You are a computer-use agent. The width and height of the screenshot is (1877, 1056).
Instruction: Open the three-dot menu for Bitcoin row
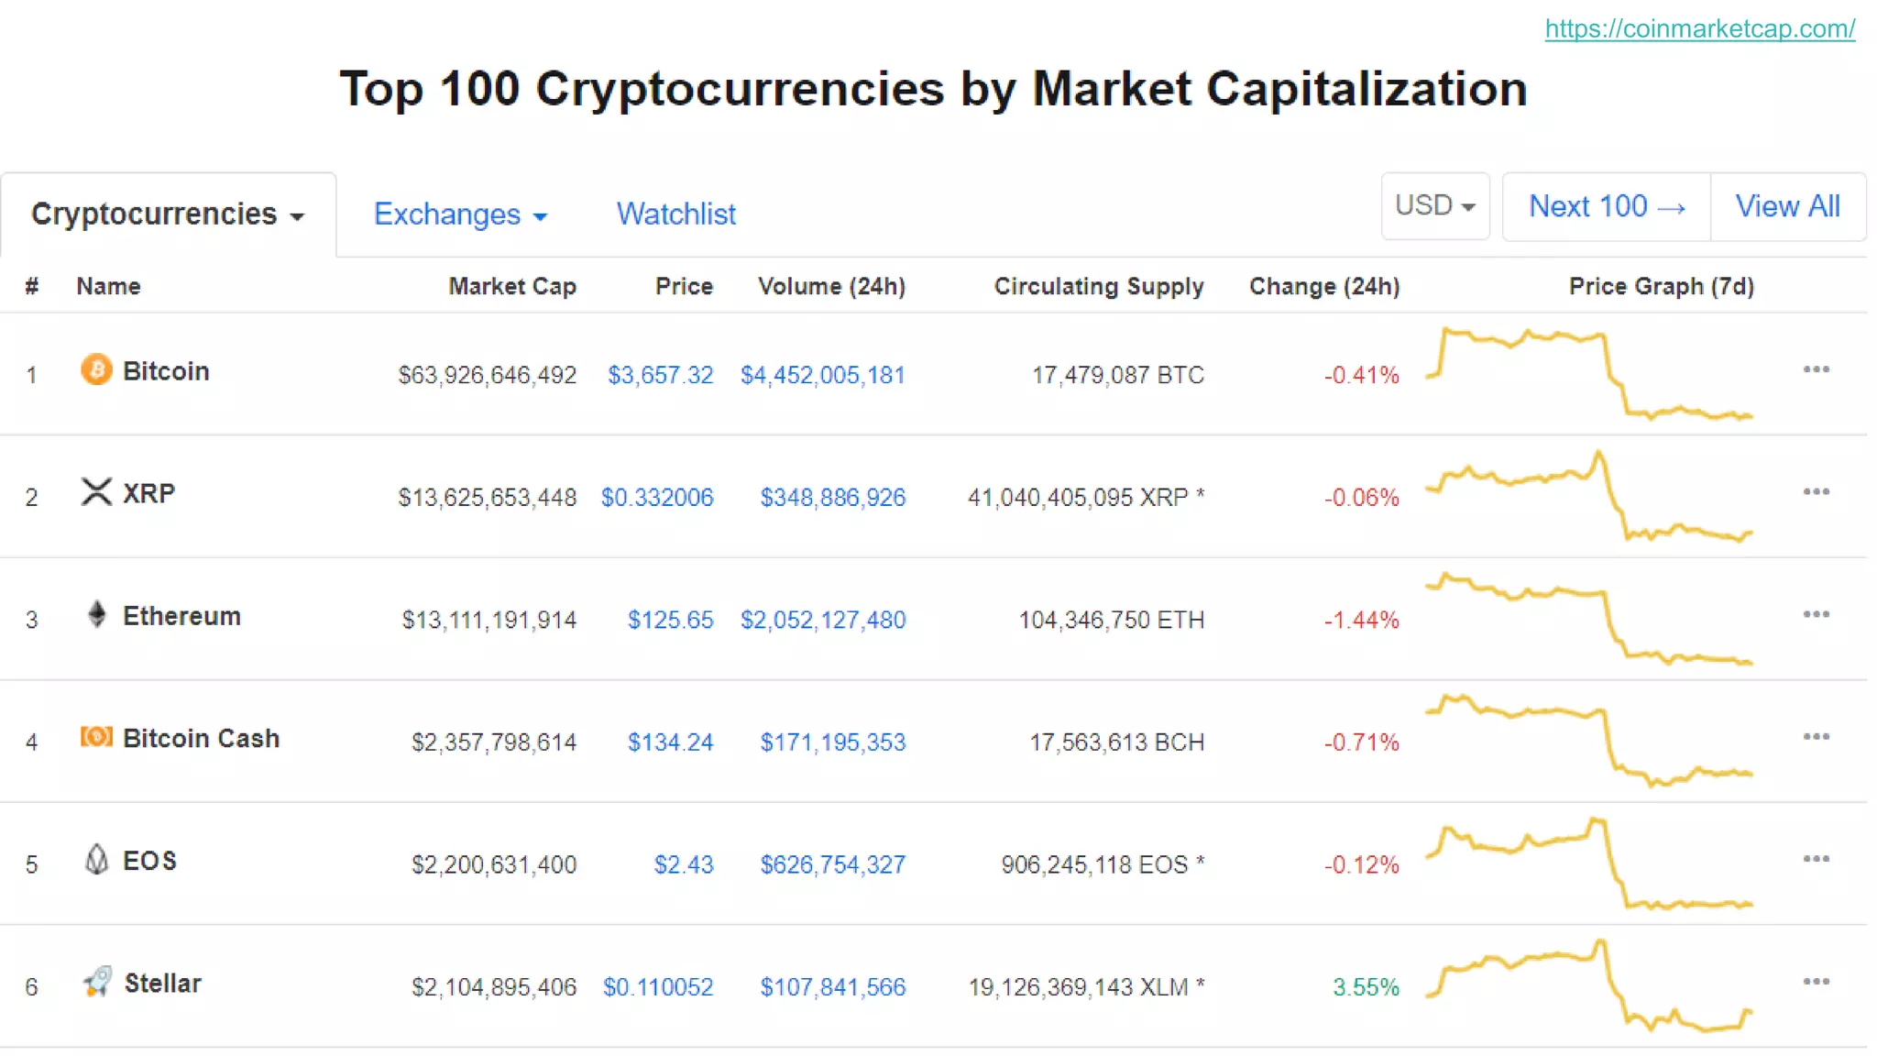click(1816, 369)
